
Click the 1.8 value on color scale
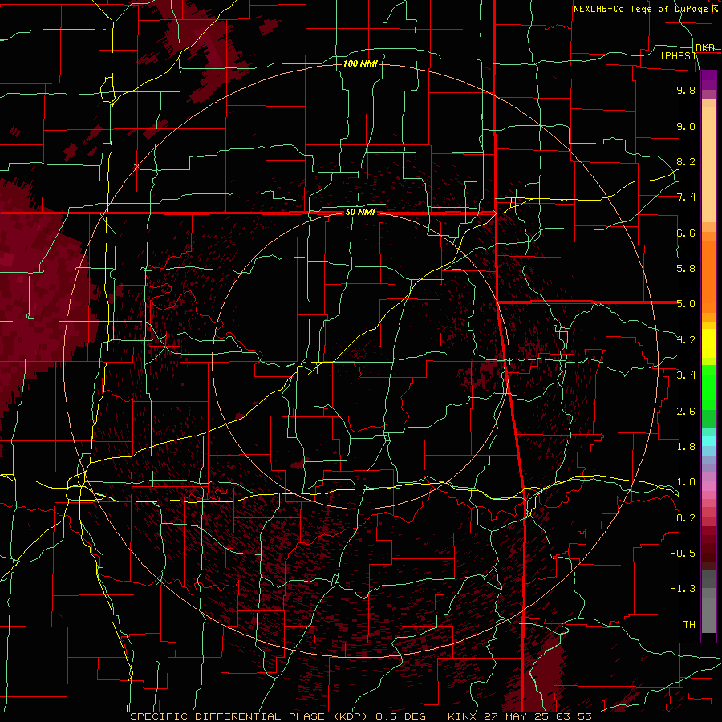(x=686, y=447)
